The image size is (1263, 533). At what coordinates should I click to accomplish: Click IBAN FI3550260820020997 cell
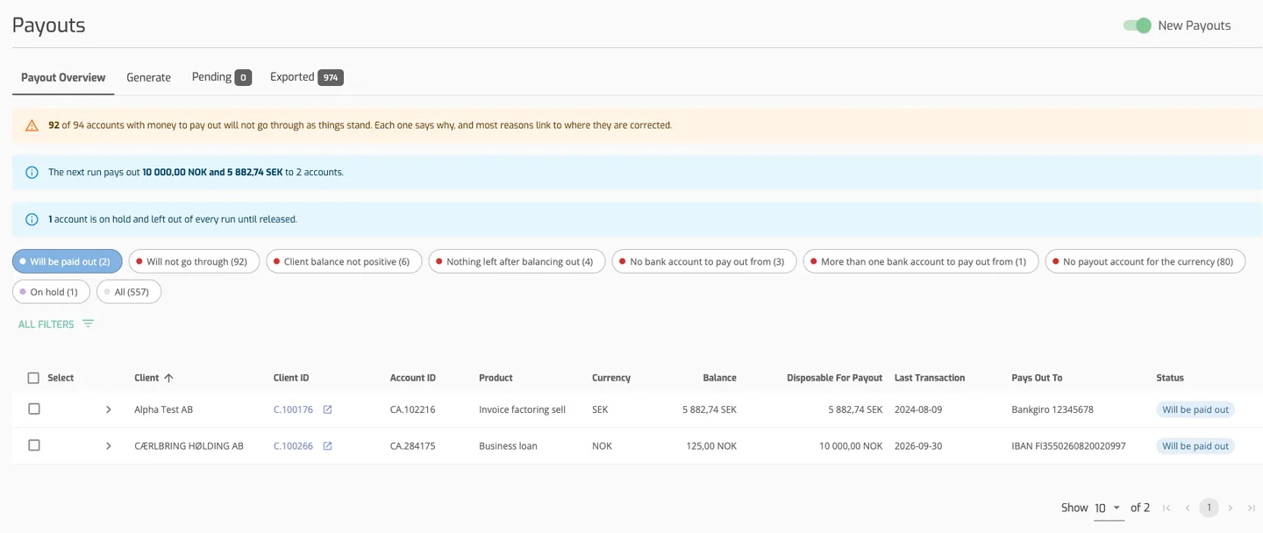point(1068,446)
